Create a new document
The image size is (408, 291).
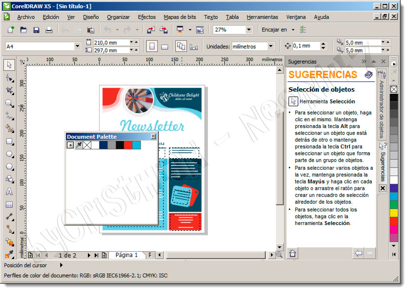(x=11, y=30)
